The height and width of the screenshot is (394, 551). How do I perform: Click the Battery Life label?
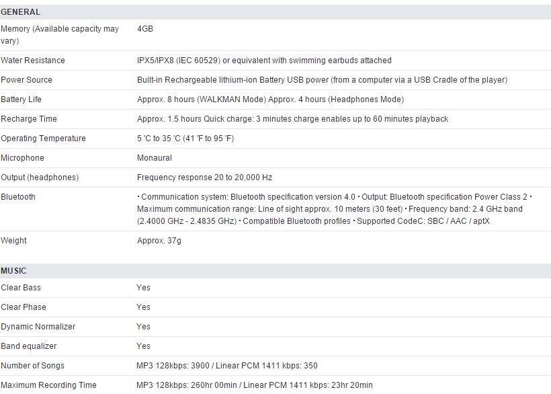22,100
